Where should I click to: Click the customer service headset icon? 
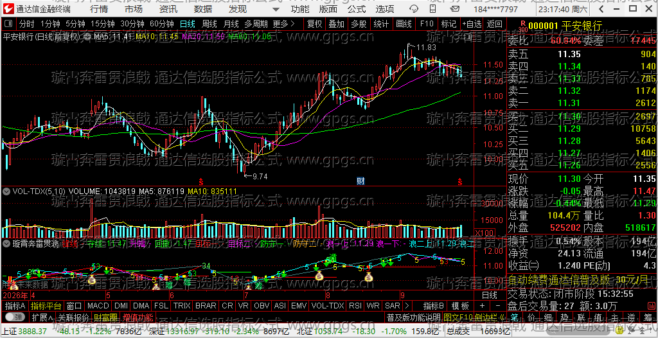click(x=413, y=9)
